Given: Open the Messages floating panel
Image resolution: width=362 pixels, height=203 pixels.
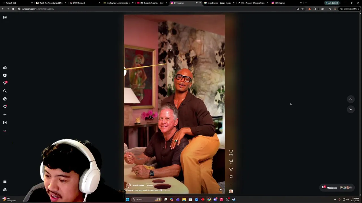Looking at the screenshot, I should pyautogui.click(x=337, y=188).
